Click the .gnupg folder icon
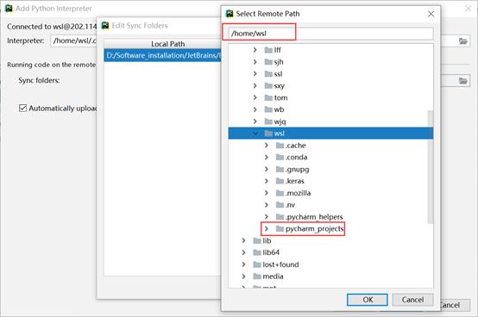The height and width of the screenshot is (317, 478). click(x=280, y=169)
